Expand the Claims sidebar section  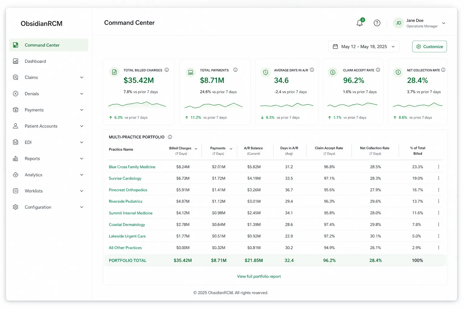82,78
